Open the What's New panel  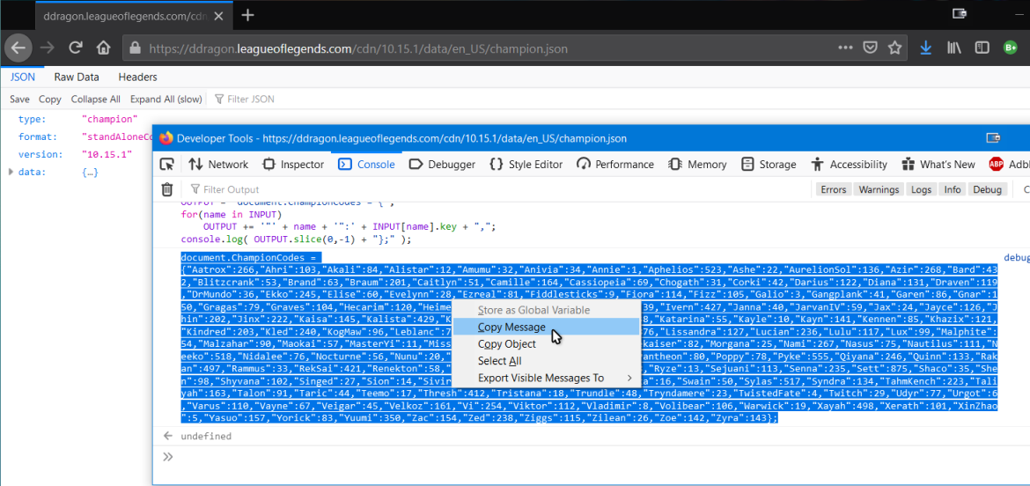938,164
